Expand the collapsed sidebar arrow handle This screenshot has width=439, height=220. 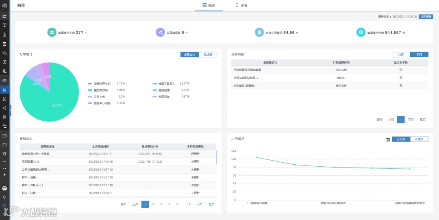(10, 110)
